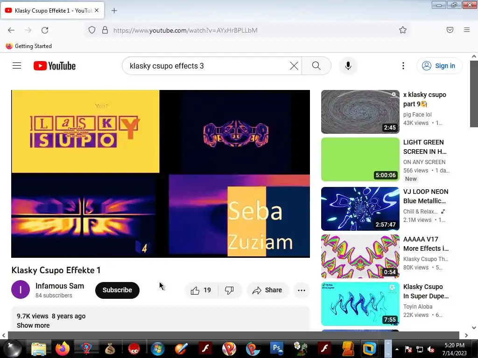Image resolution: width=478 pixels, height=358 pixels.
Task: Open the 7:55 Toyin Aloba thumbnail
Action: click(360, 304)
